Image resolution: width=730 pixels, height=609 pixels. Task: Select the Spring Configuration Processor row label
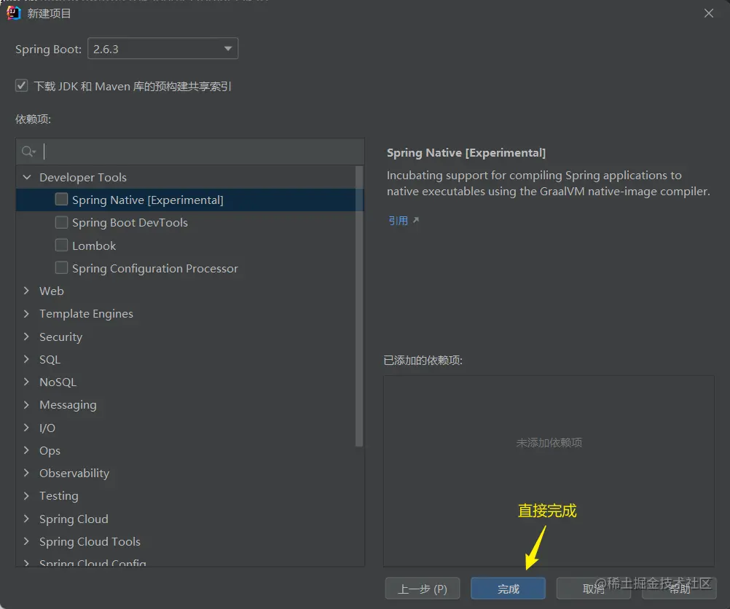(155, 268)
